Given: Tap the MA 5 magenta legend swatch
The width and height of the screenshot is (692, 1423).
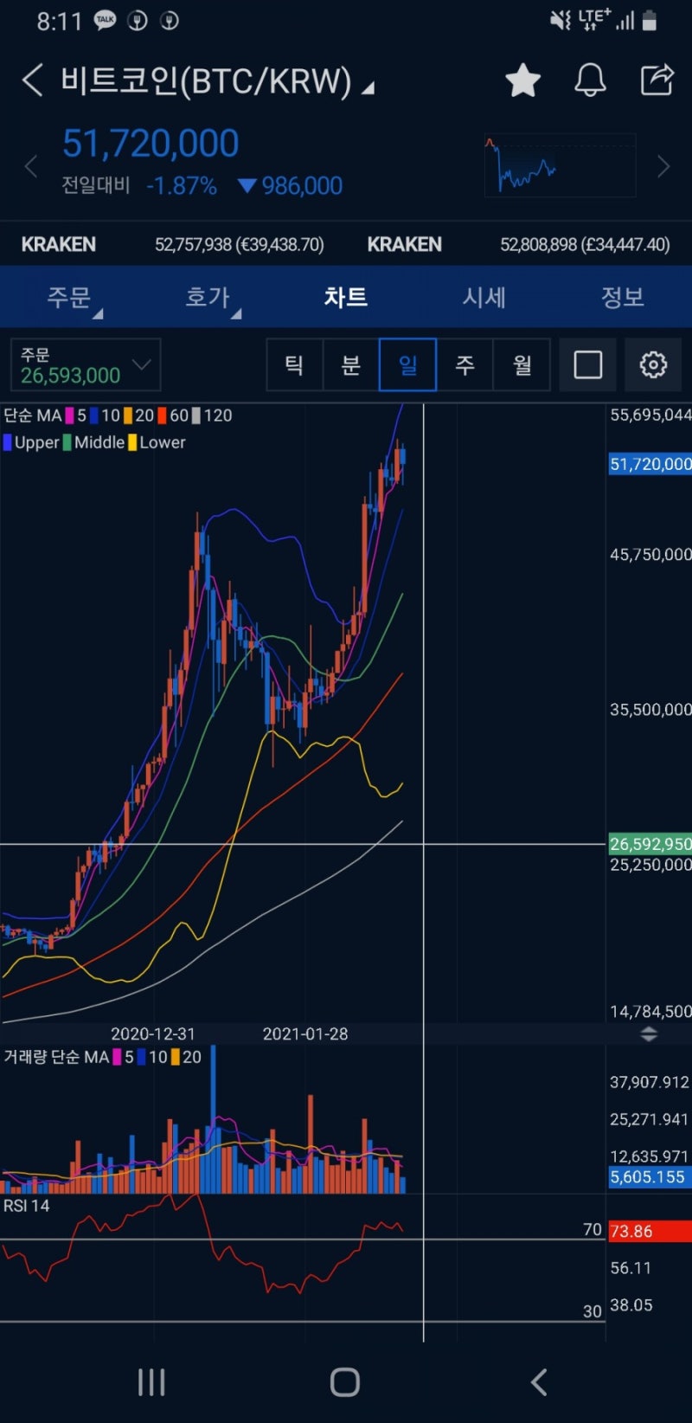Looking at the screenshot, I should tap(70, 415).
